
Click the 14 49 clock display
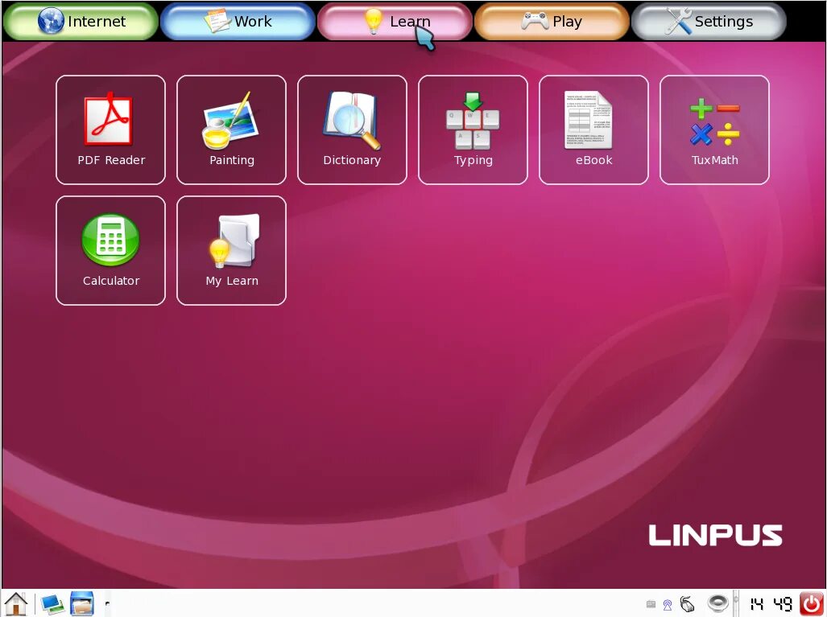771,604
